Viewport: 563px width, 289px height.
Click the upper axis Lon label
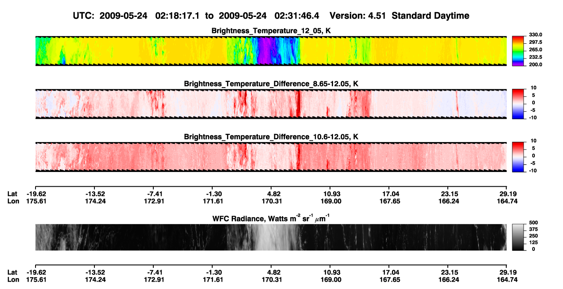13,201
